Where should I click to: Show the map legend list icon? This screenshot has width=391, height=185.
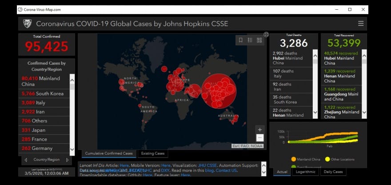point(250,40)
